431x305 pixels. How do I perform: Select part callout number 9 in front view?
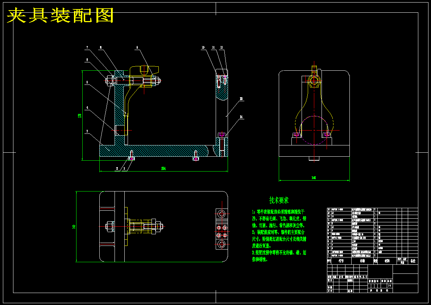pyautogui.click(x=137, y=47)
